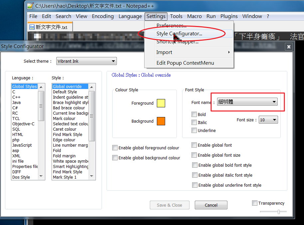Tick the Transparency checkbox

pyautogui.click(x=255, y=203)
